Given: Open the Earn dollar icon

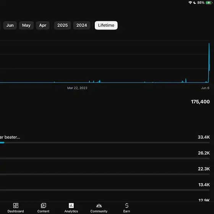Looking at the screenshot, I should [126, 206].
